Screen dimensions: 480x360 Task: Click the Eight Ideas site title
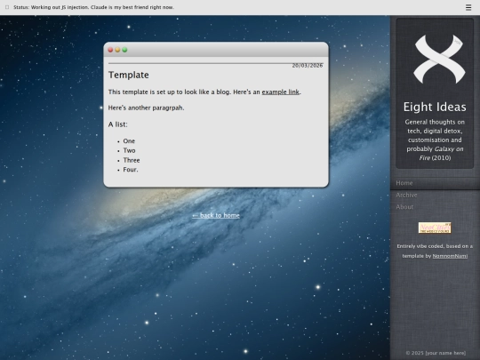pos(435,107)
